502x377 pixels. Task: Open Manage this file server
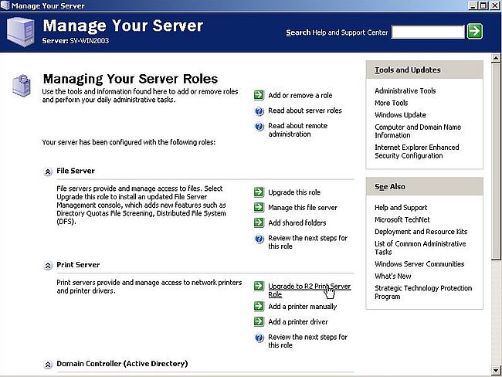(x=303, y=208)
